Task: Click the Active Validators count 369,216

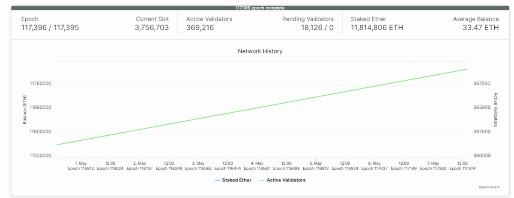Action: pyautogui.click(x=200, y=28)
